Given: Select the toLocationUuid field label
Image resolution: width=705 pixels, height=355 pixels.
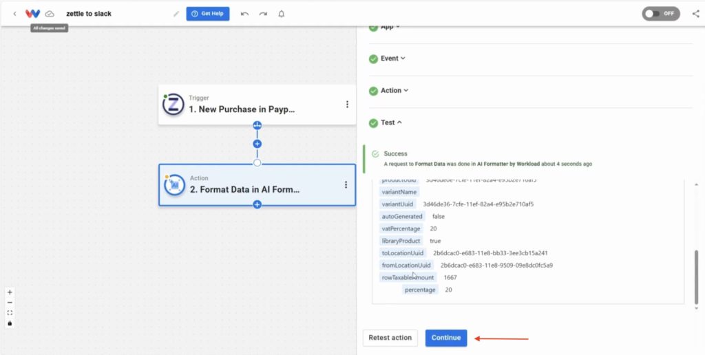Looking at the screenshot, I should tap(403, 253).
